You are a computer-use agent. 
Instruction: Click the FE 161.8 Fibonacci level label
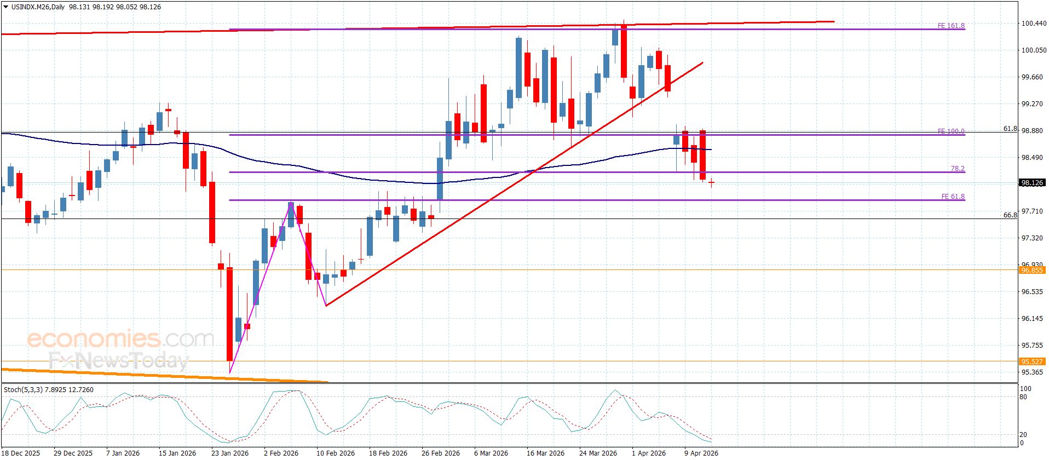pos(951,26)
